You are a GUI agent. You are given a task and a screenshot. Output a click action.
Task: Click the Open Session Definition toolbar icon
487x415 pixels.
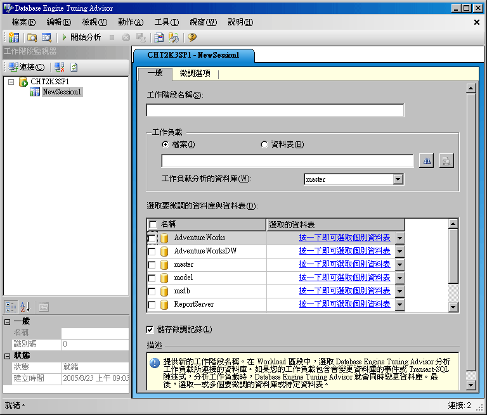pyautogui.click(x=46, y=37)
